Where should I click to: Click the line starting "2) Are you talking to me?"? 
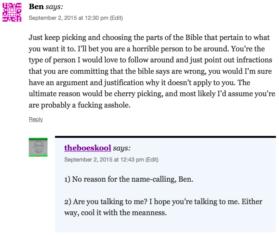tap(163, 202)
